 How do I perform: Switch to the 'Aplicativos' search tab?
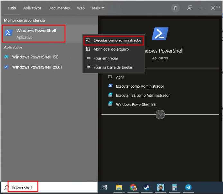[x=32, y=8]
